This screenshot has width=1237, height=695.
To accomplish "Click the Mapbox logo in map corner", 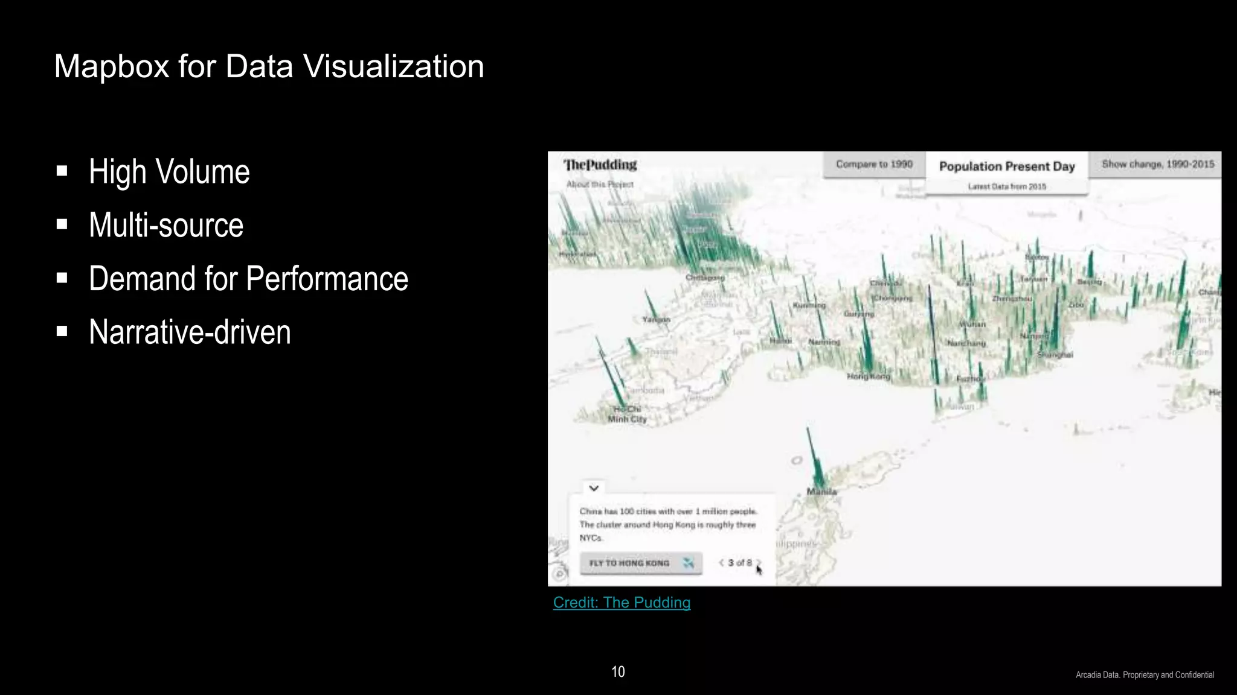I will [559, 574].
